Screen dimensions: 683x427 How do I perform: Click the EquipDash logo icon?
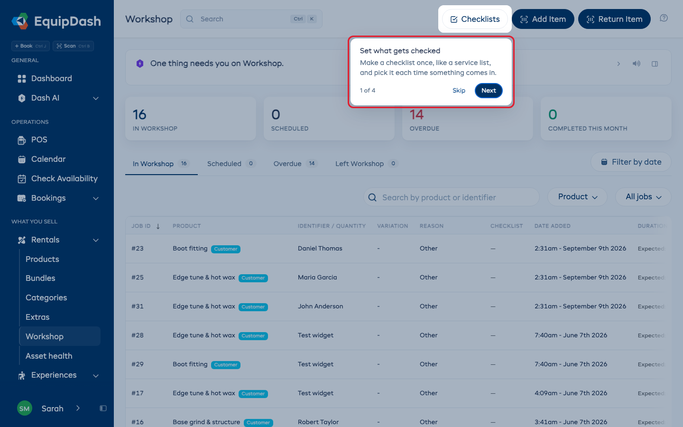pos(20,21)
